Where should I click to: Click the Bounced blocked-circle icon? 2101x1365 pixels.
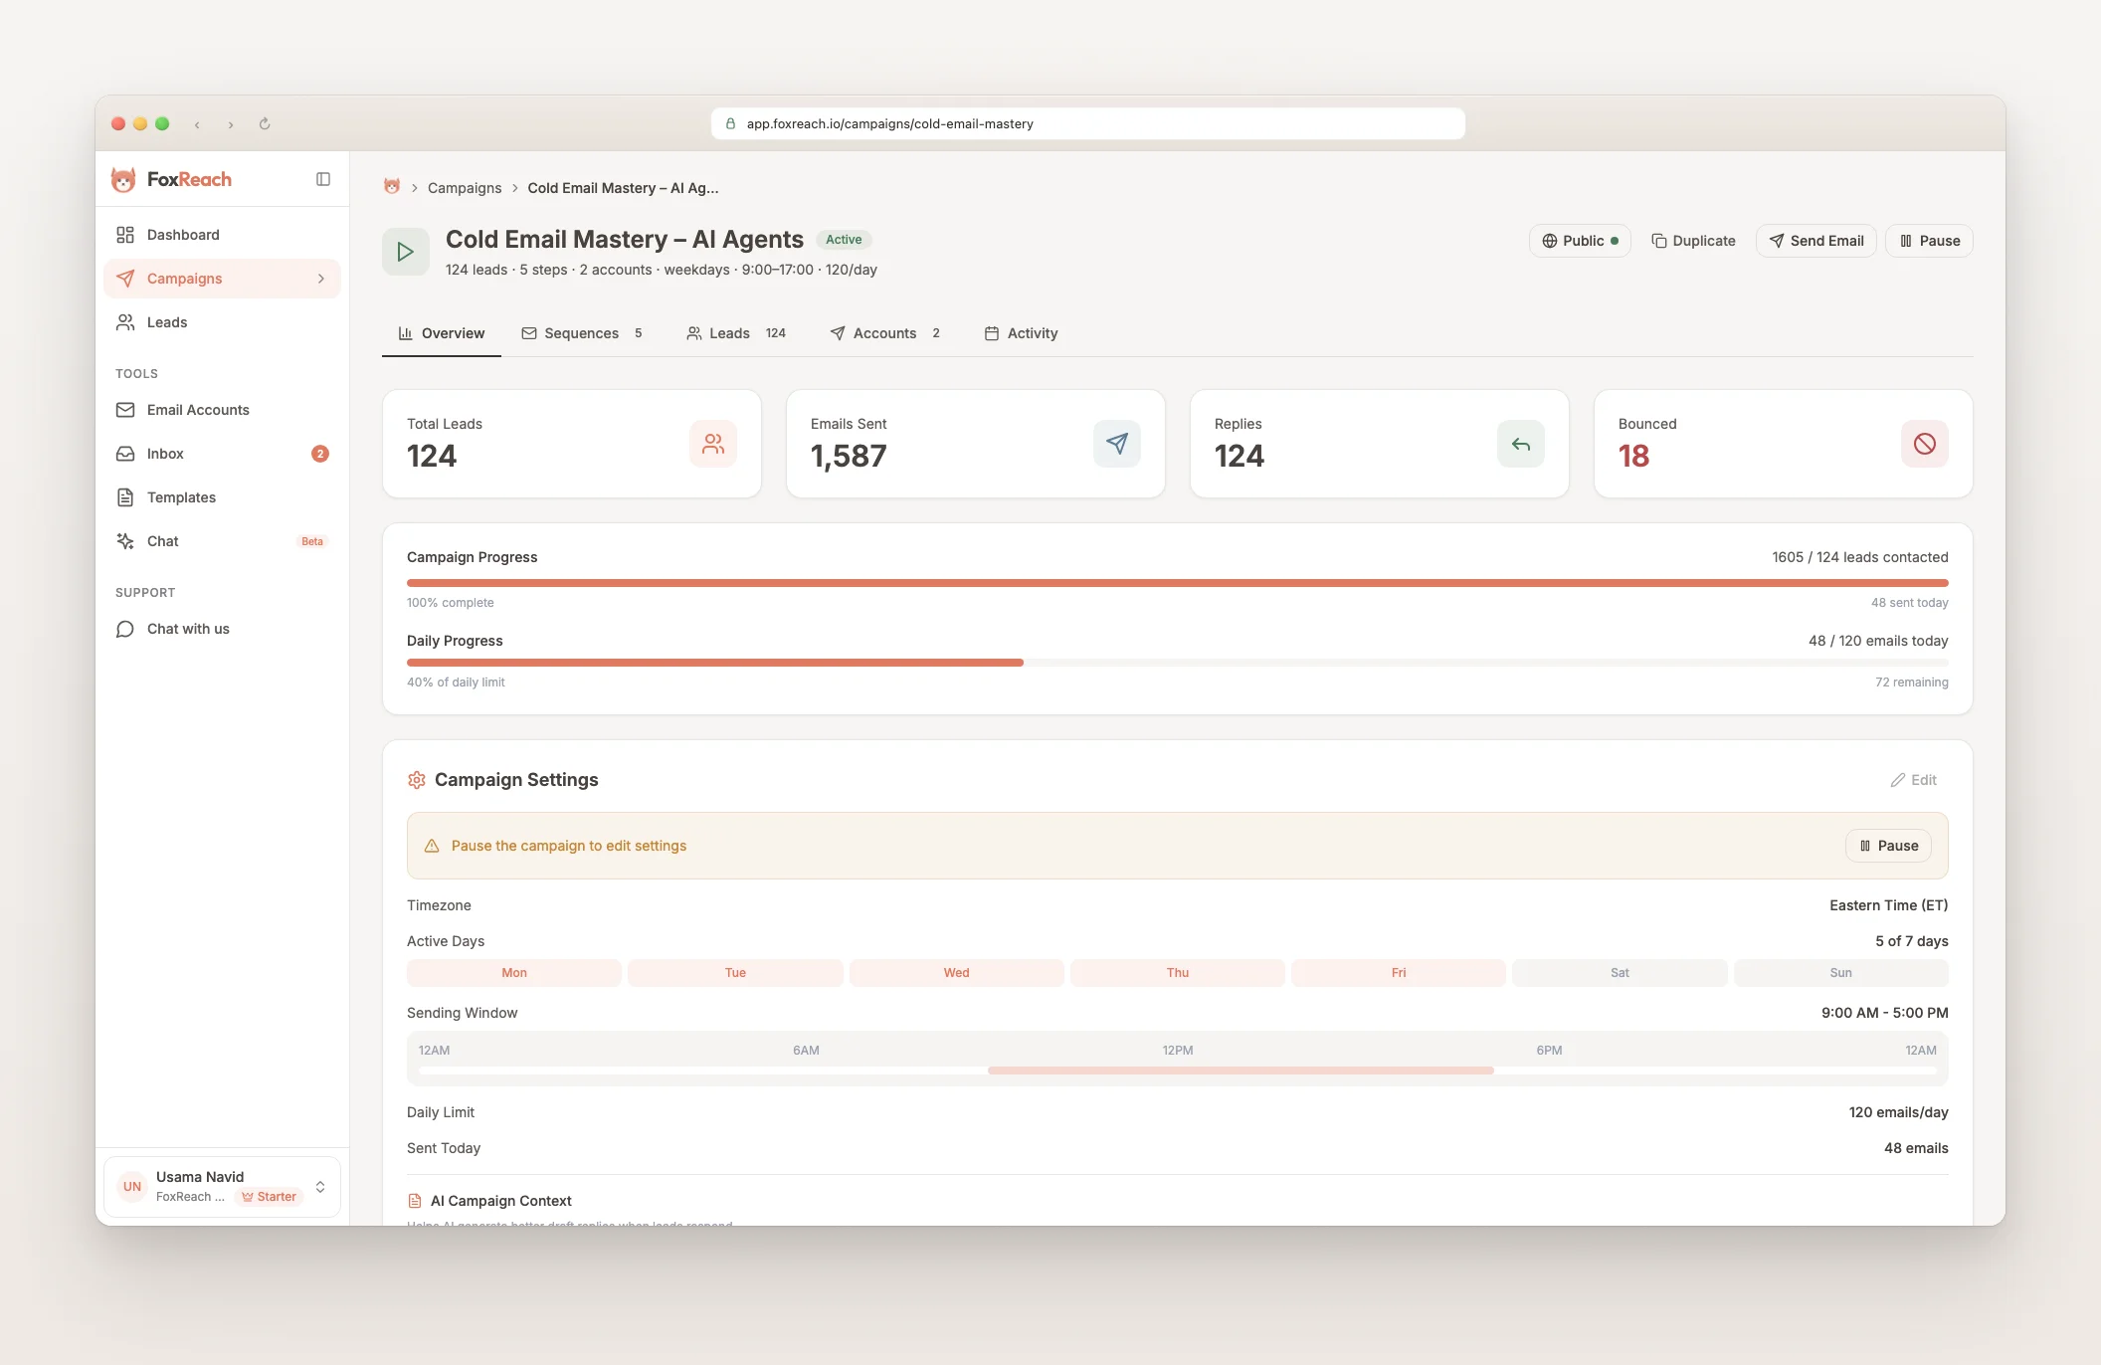(1924, 444)
